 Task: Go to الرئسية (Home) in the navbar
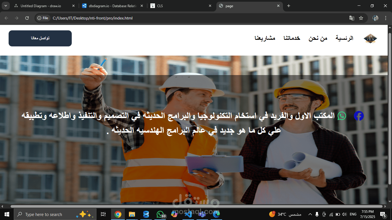344,38
